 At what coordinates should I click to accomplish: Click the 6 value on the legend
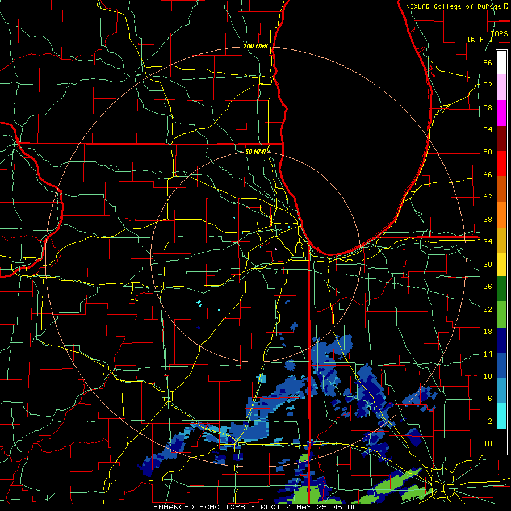(x=490, y=398)
